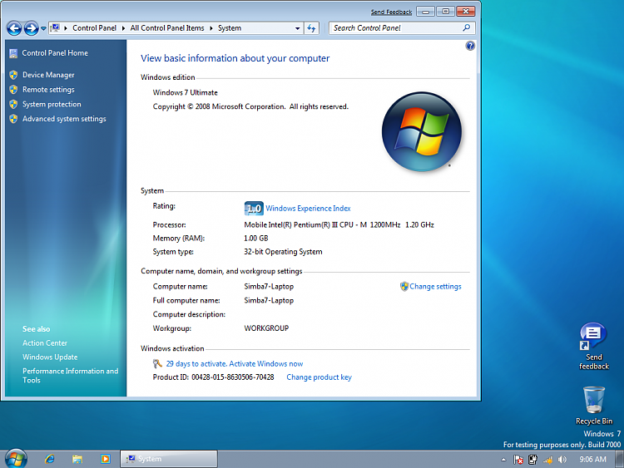
Task: Click the 32-bit Operating System text
Action: click(283, 252)
